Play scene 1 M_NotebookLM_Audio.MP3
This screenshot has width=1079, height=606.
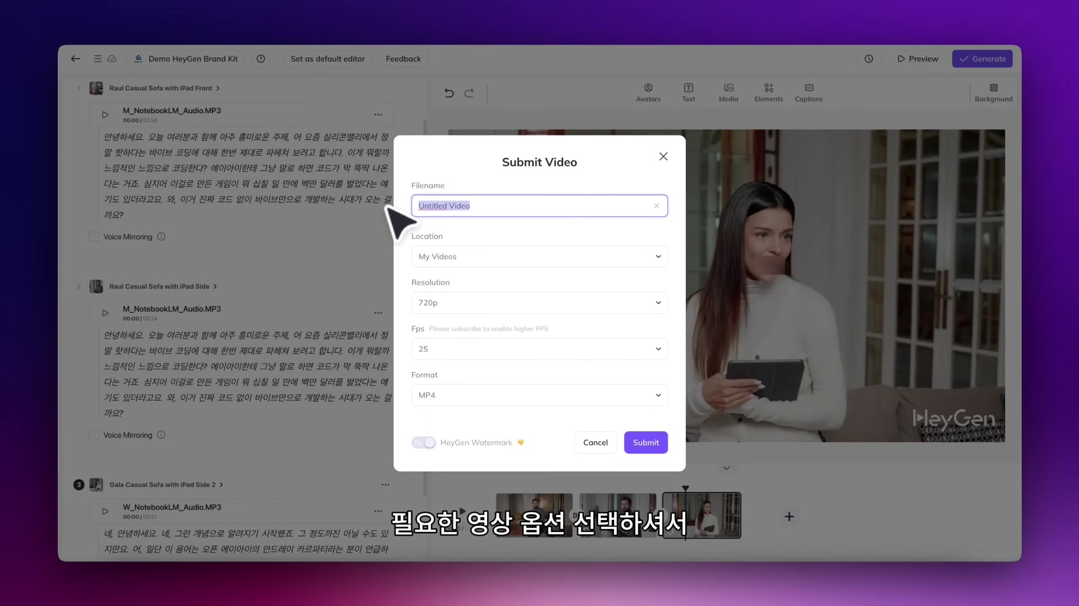[x=105, y=114]
